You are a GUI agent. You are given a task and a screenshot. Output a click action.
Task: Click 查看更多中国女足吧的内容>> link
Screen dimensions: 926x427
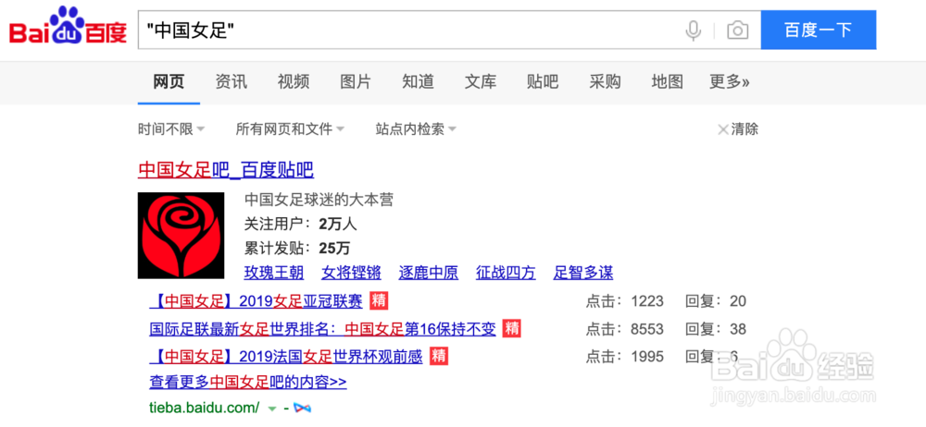coord(248,383)
